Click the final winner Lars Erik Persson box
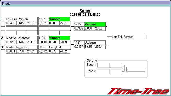This screenshot has height=96, width=171. (129, 37)
